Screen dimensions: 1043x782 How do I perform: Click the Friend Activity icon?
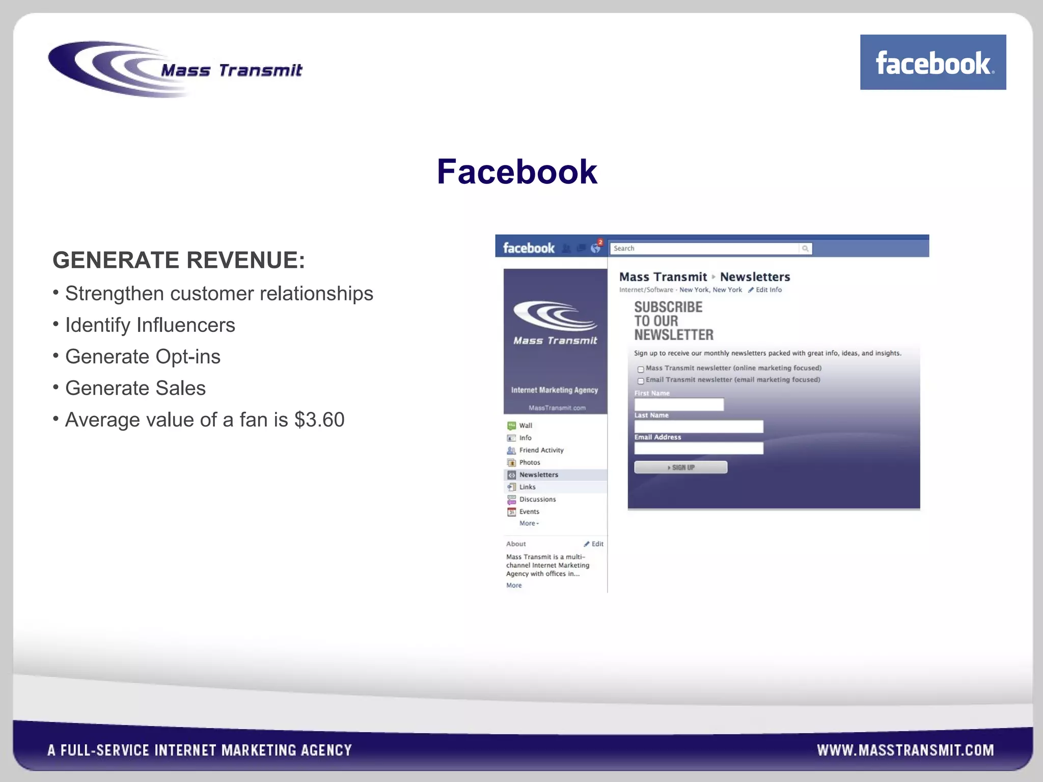coord(511,450)
